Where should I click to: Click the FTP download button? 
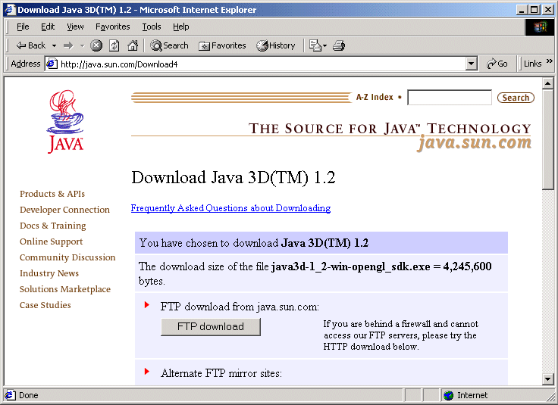pyautogui.click(x=211, y=327)
